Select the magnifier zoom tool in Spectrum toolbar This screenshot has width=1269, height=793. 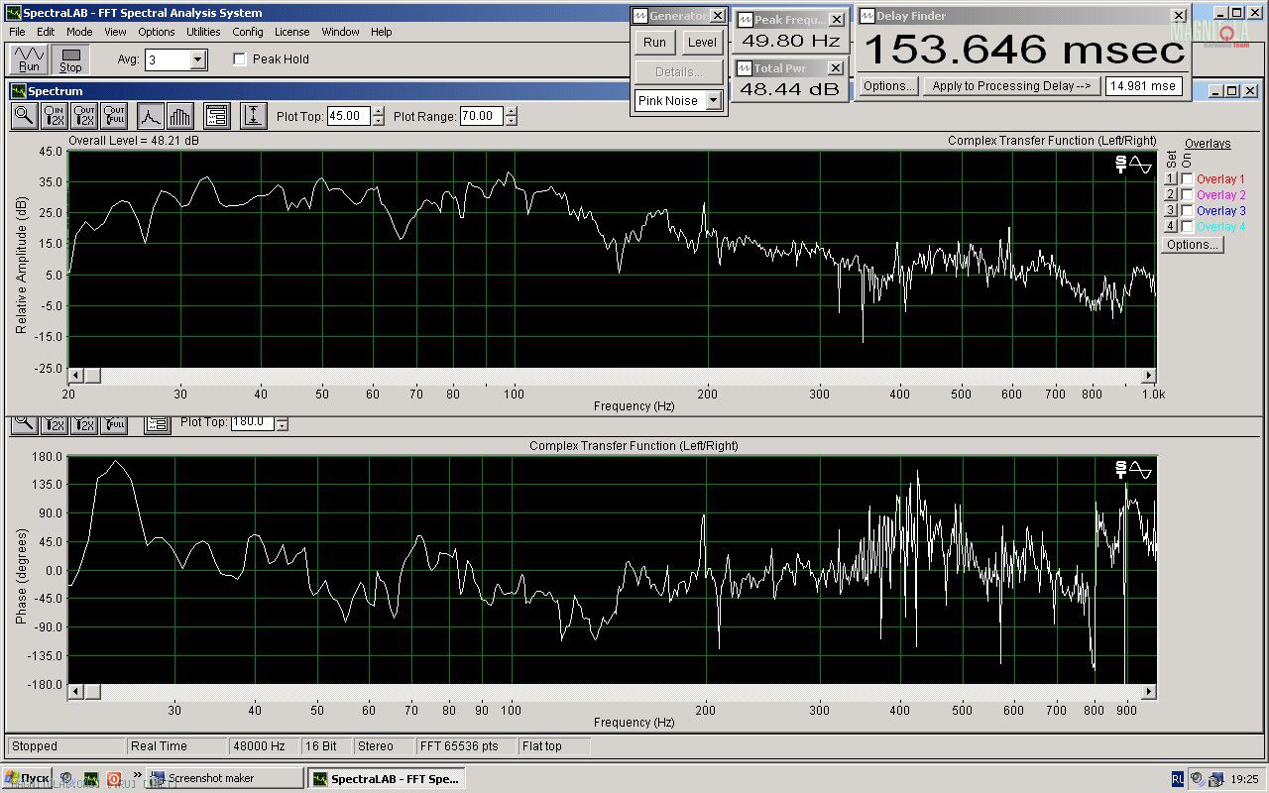point(24,116)
